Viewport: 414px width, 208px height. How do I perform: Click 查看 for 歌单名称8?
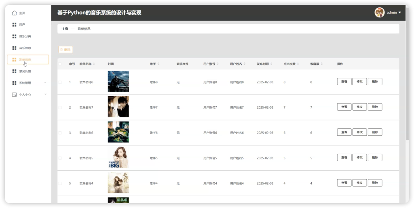tap(344, 82)
